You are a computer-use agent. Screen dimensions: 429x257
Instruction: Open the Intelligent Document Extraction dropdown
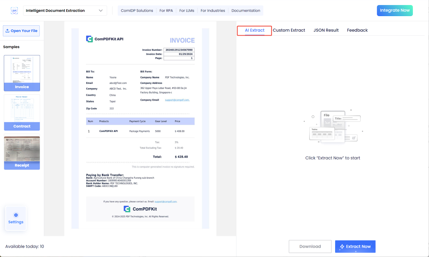[x=65, y=10]
